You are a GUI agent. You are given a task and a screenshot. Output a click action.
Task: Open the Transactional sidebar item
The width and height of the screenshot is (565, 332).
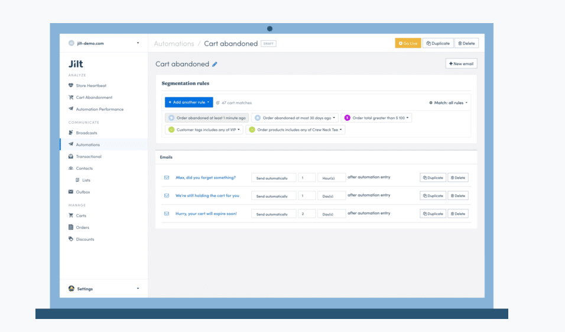tap(89, 157)
